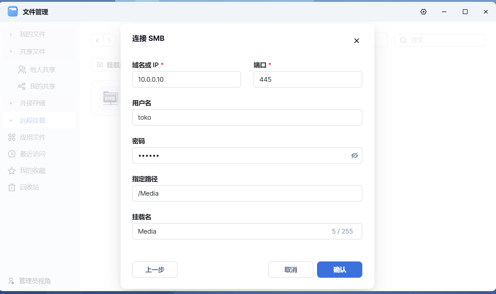Image resolution: width=496 pixels, height=294 pixels.
Task: Click the 我的收藏 star icon
Action: 12,171
